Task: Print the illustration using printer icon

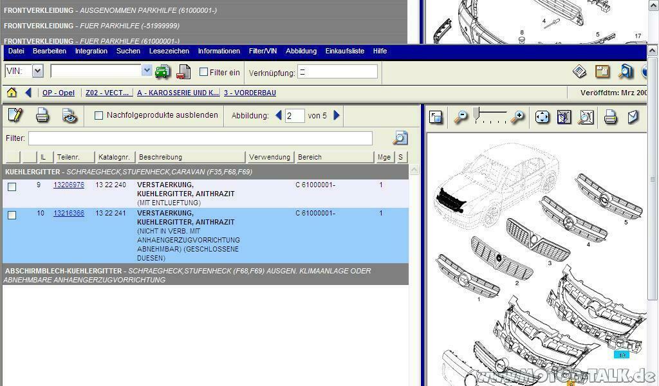Action: 611,117
